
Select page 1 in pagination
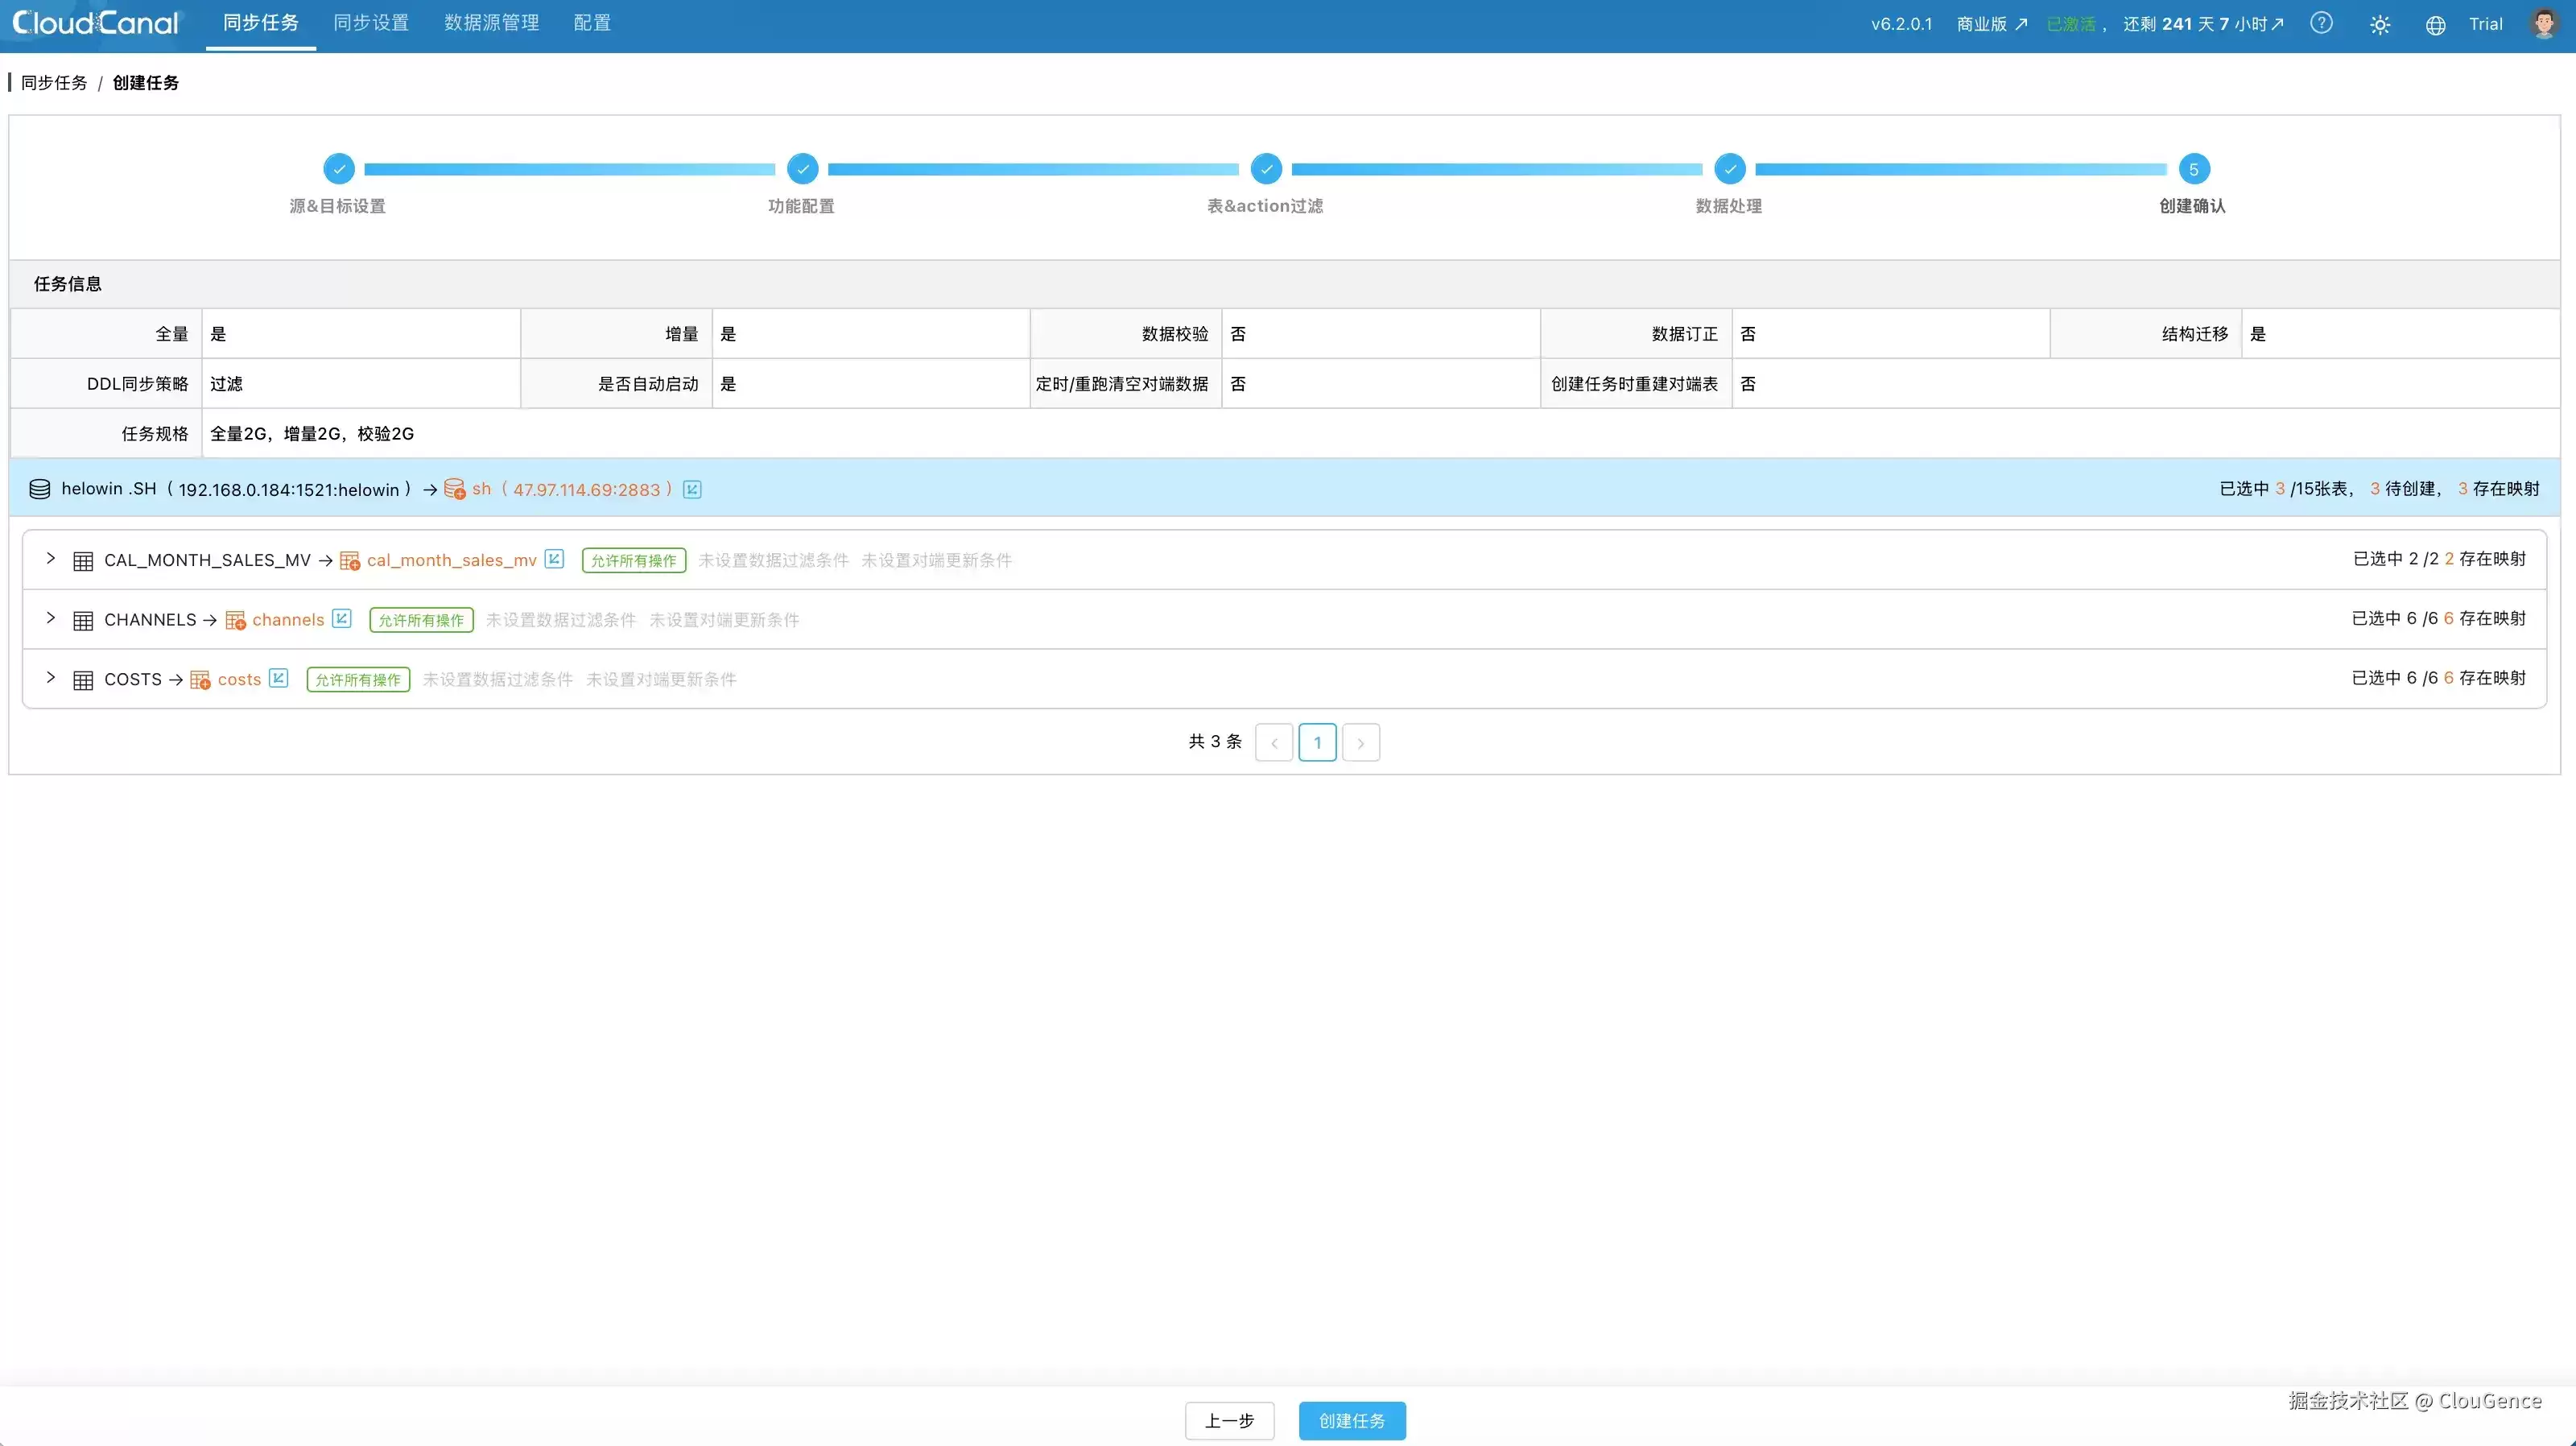point(1317,742)
